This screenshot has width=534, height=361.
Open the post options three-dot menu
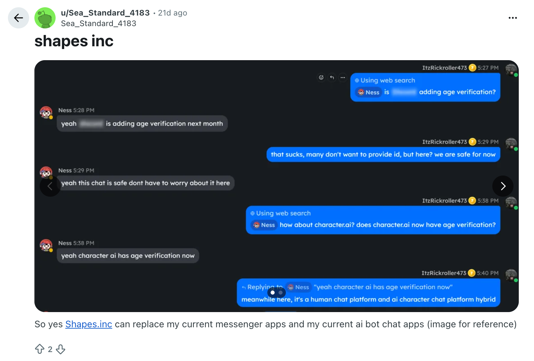tap(512, 18)
